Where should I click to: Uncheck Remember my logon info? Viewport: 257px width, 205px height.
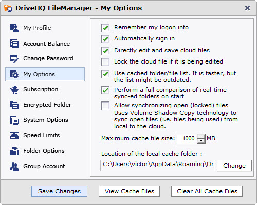(105, 28)
